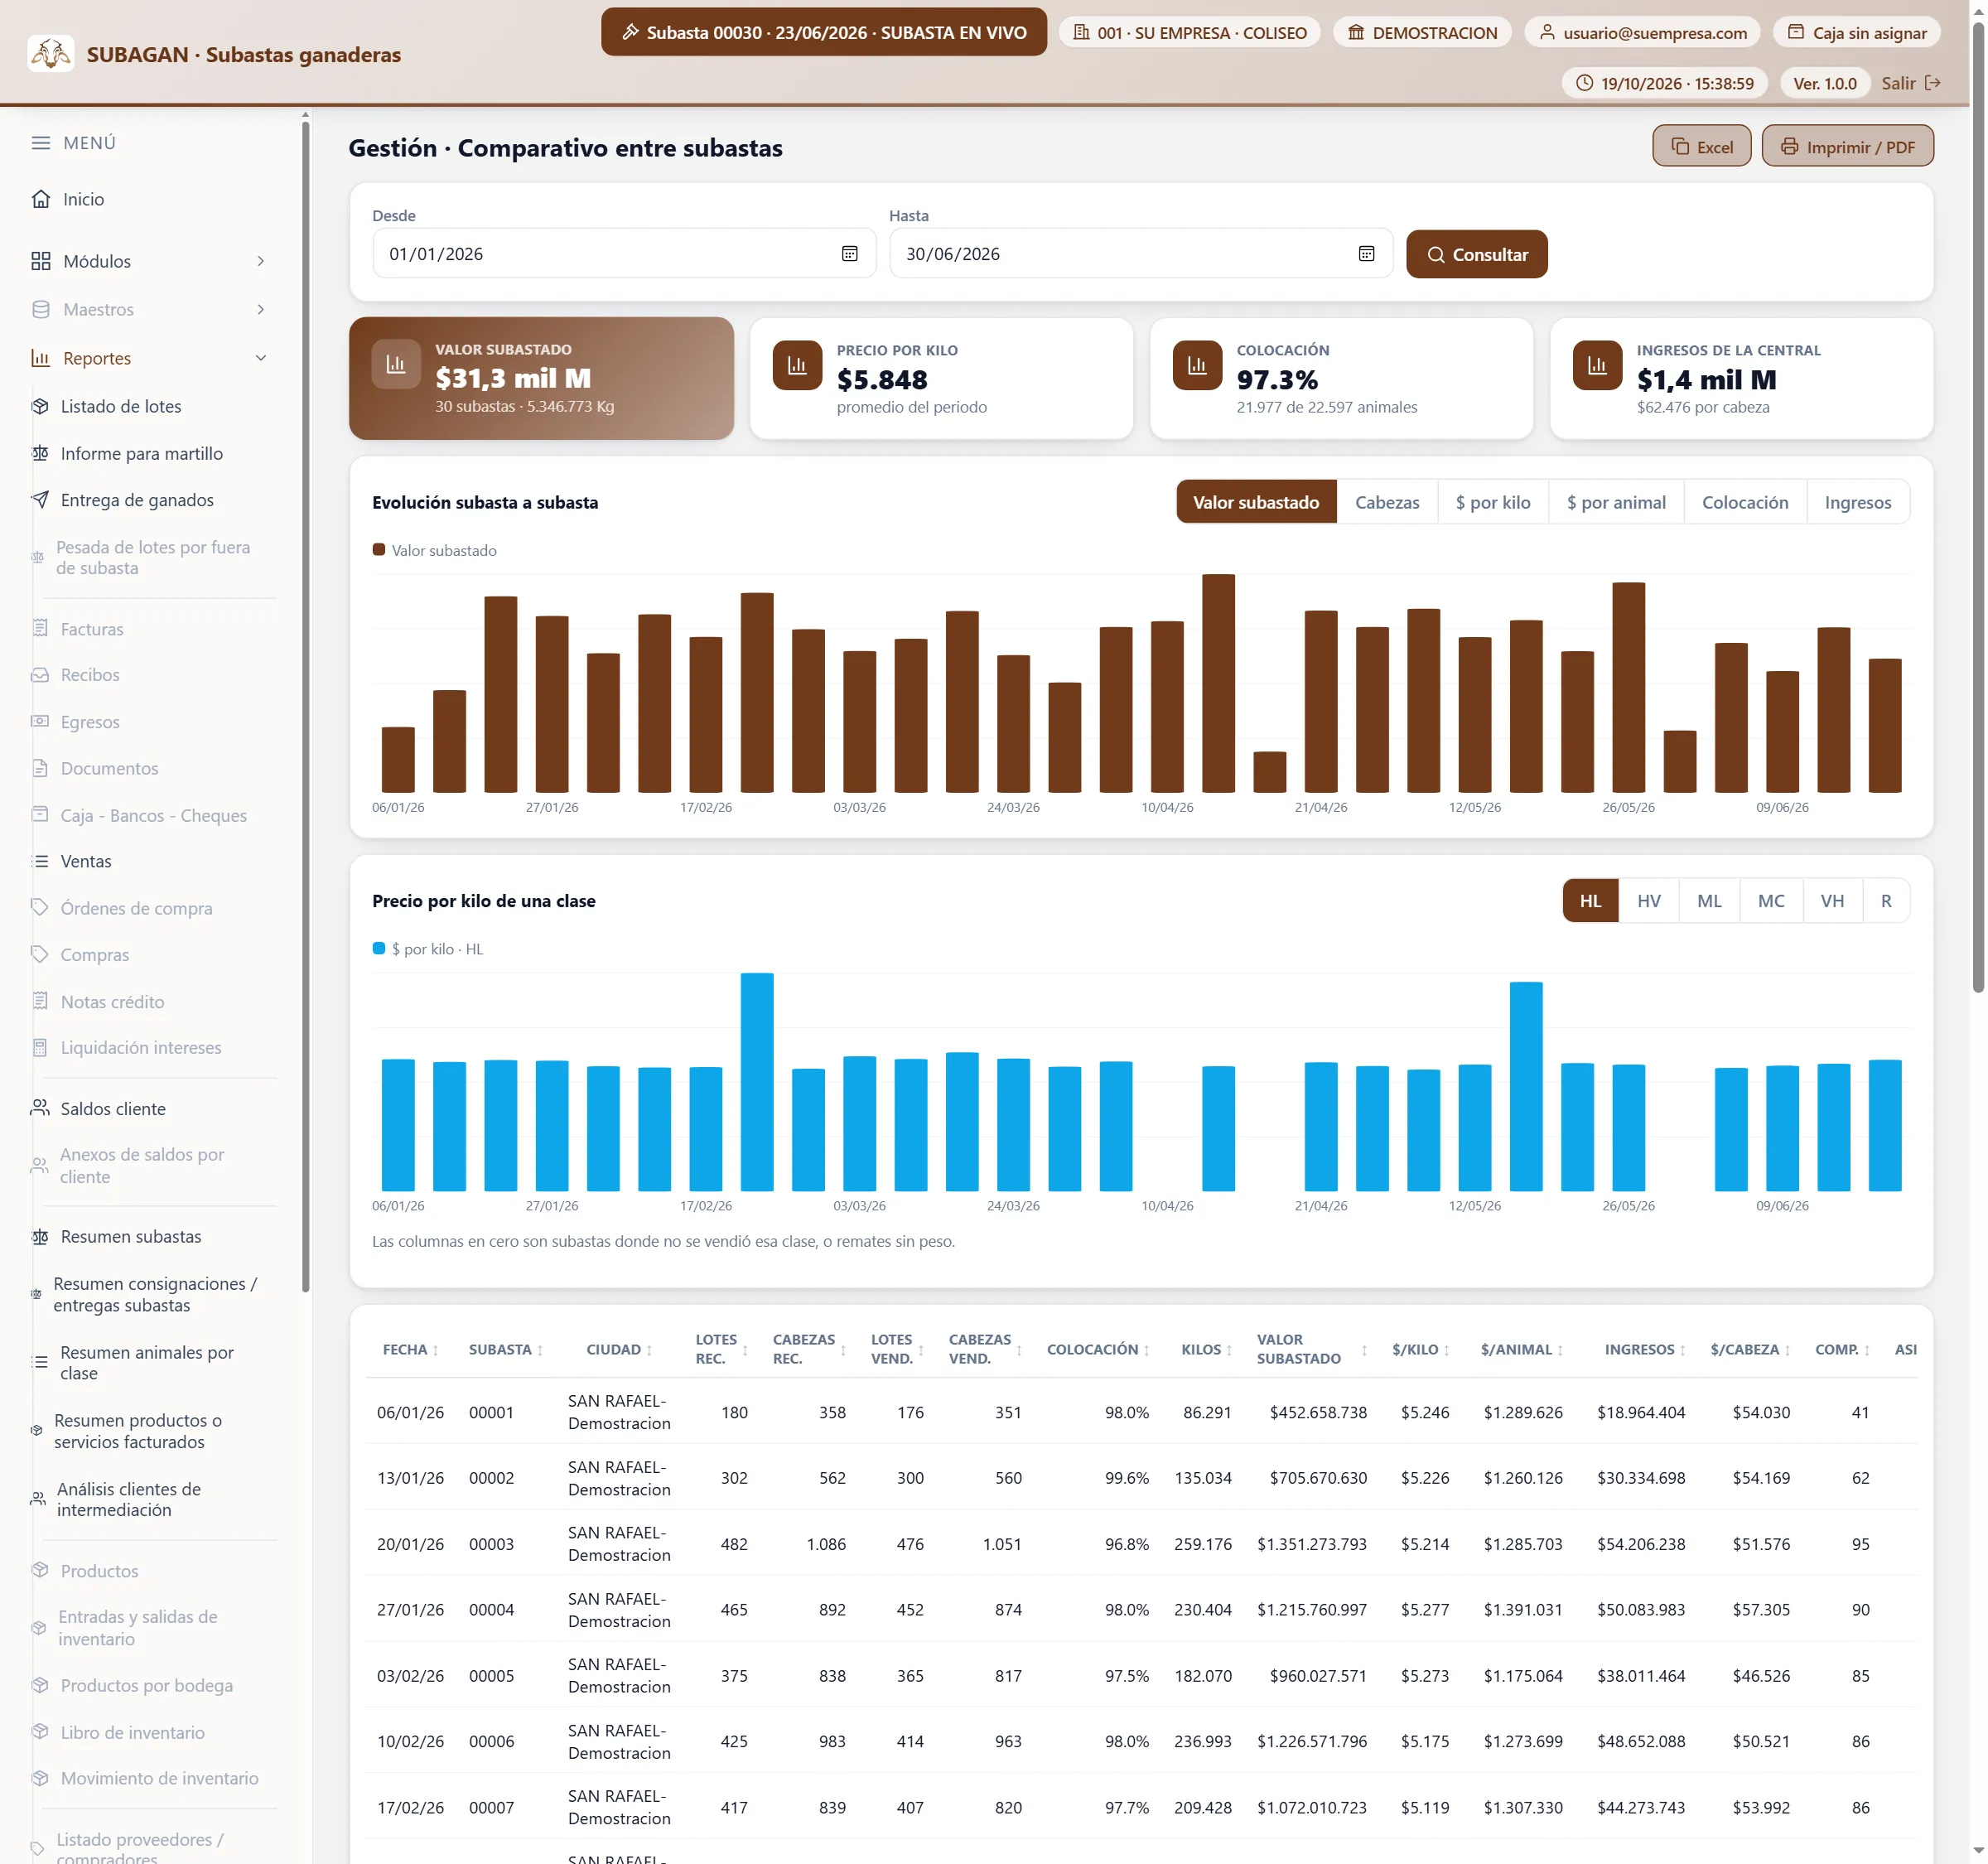Select the Valor subastado chart tab
Image resolution: width=1988 pixels, height=1864 pixels.
pos(1256,502)
